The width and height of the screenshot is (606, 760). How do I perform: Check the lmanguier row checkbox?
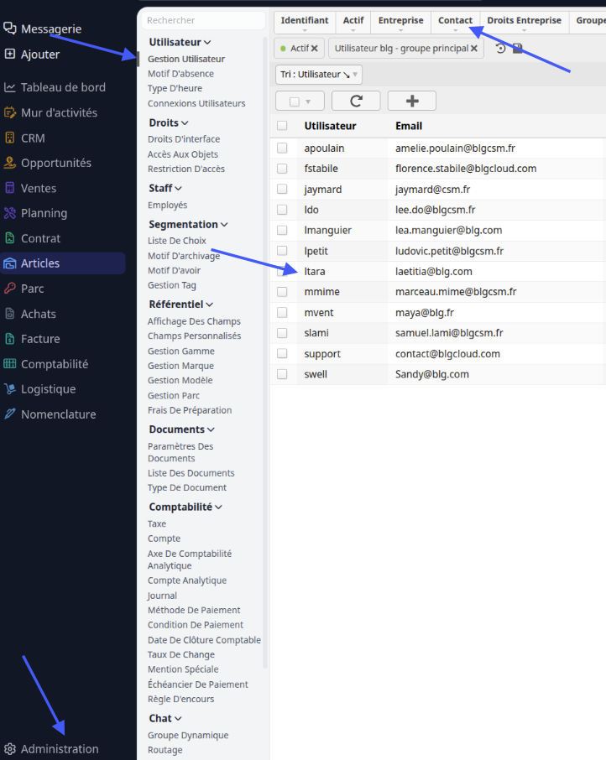pyautogui.click(x=282, y=230)
